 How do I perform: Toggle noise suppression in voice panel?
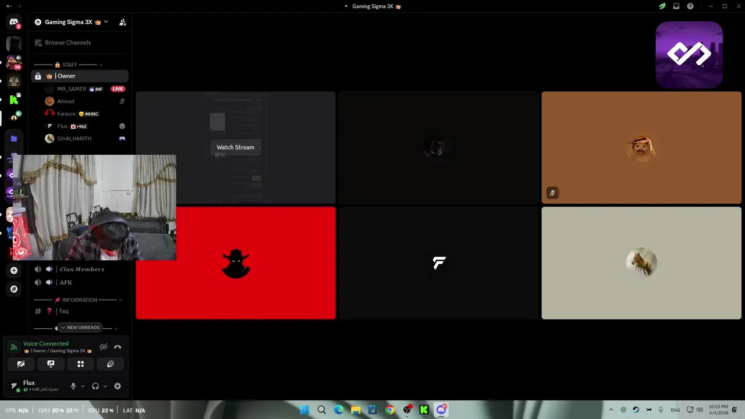tap(104, 347)
